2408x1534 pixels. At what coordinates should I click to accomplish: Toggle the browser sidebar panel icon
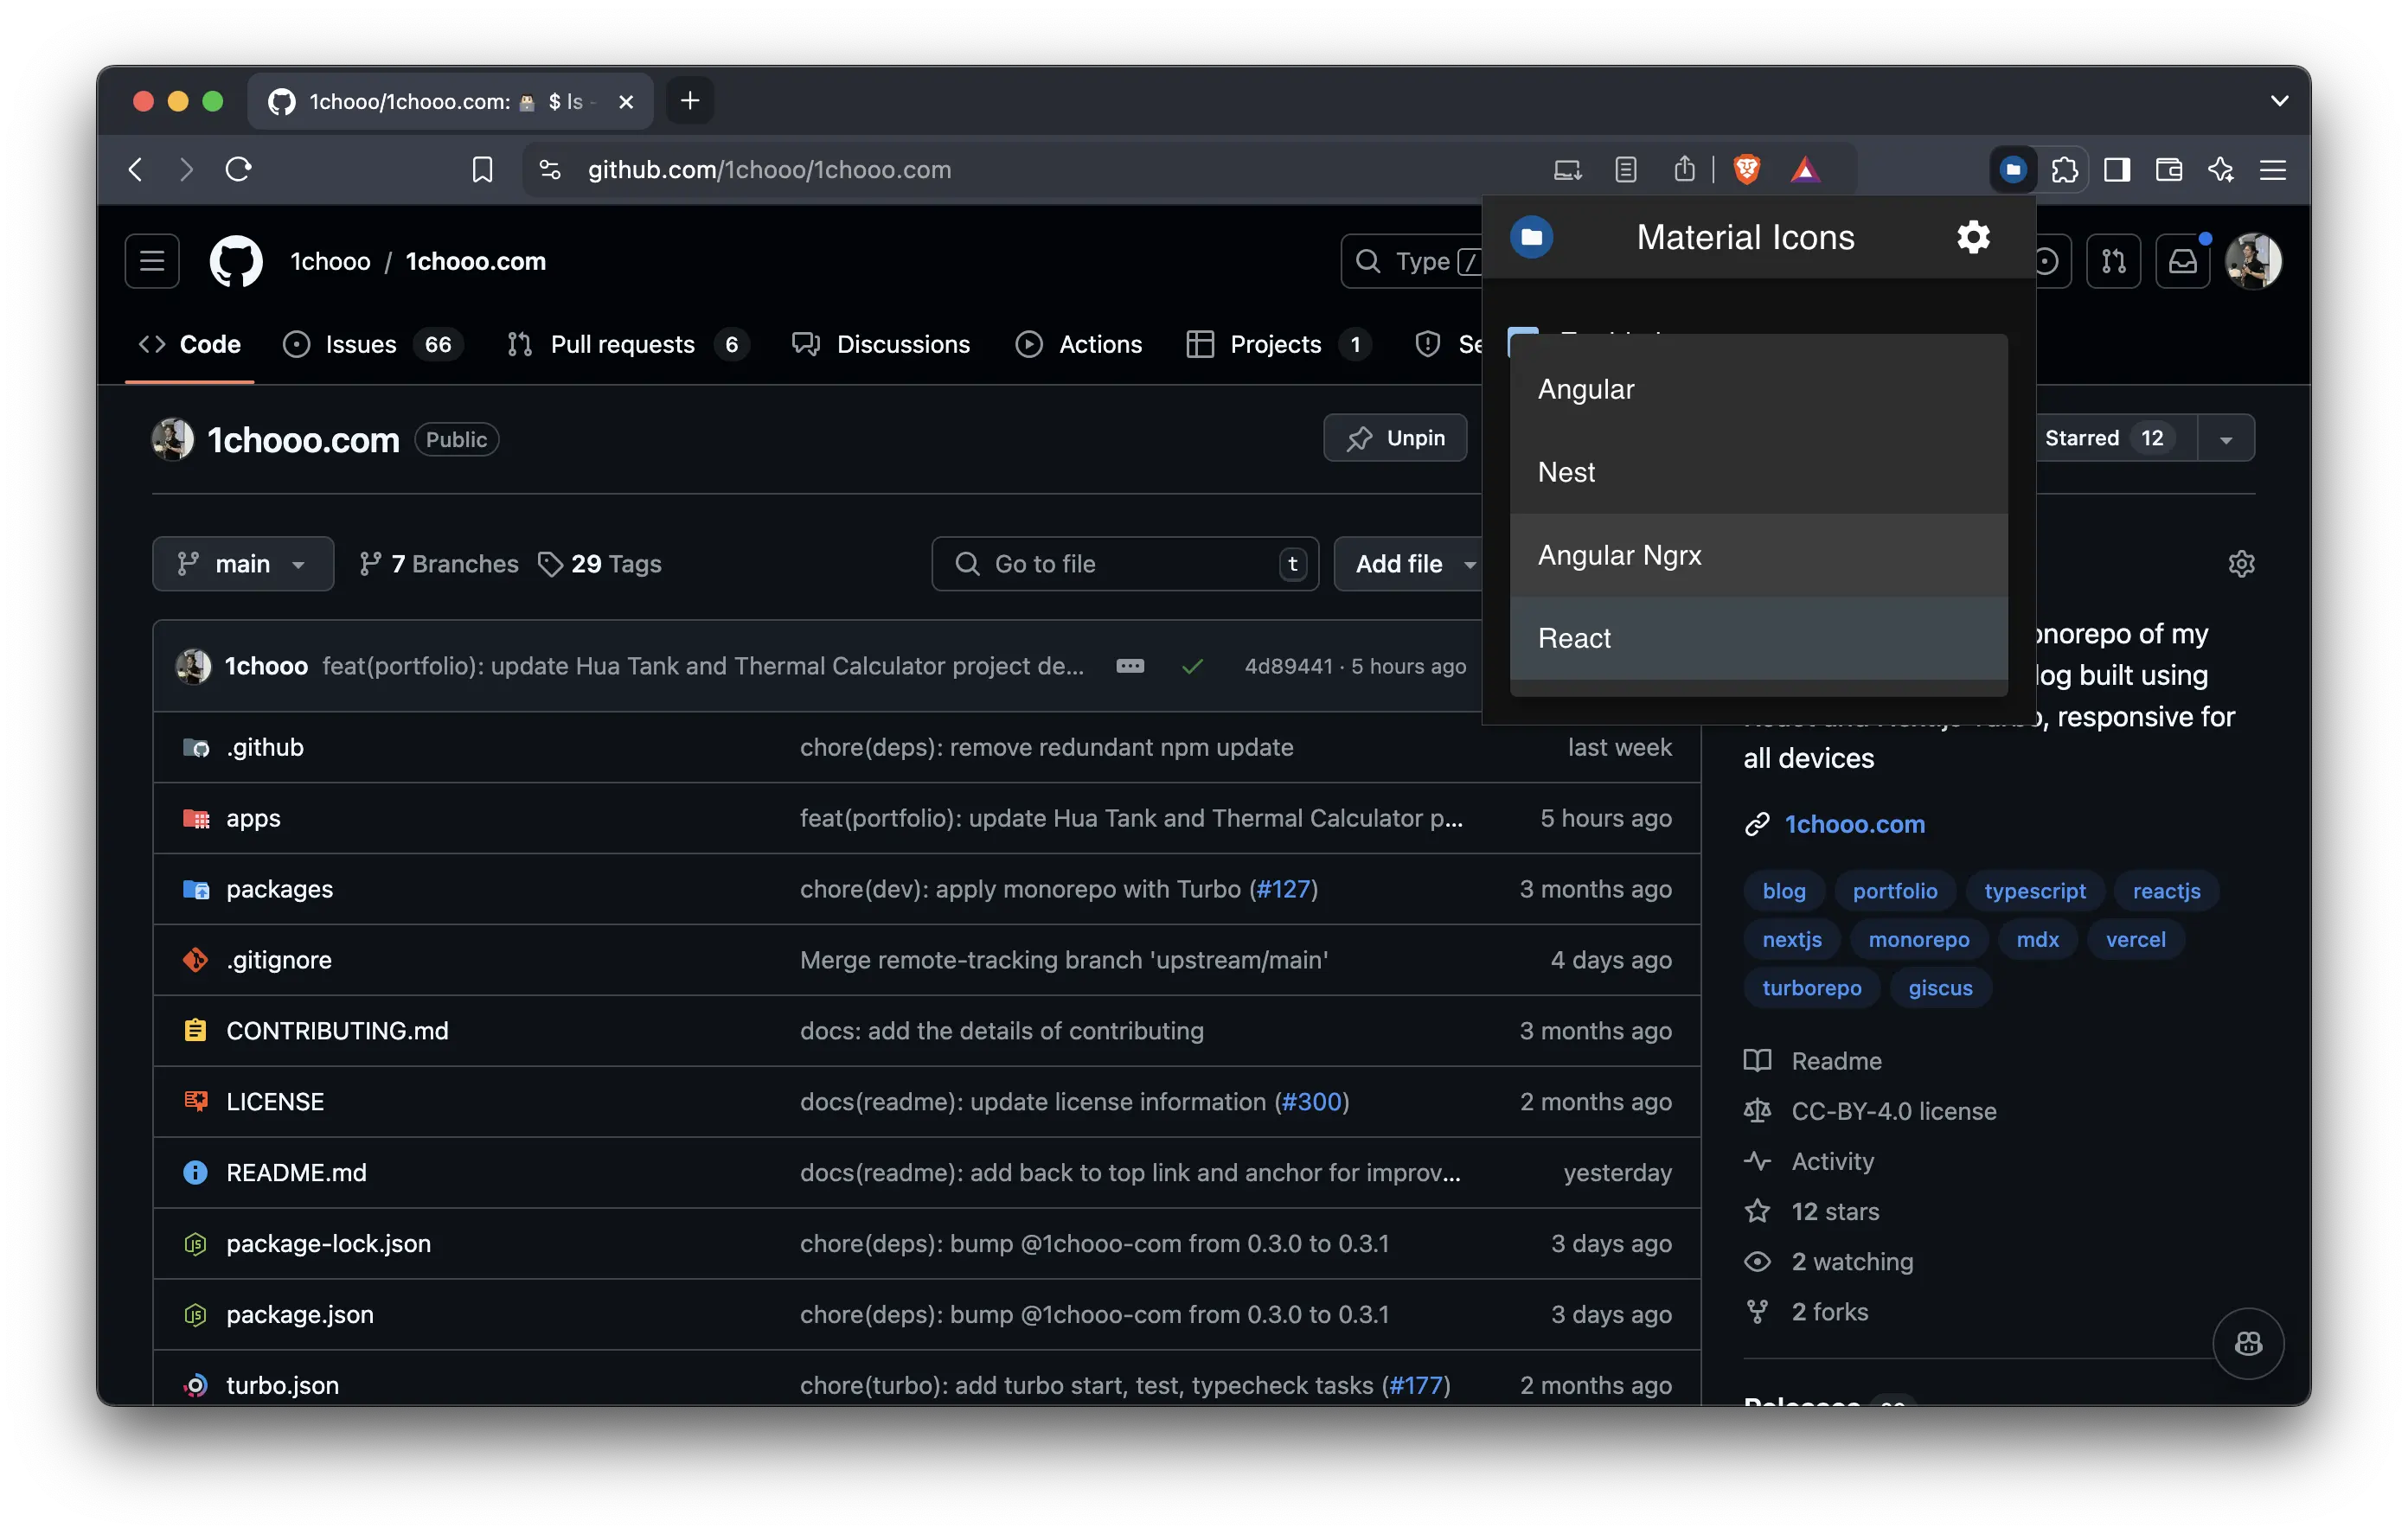2116,170
